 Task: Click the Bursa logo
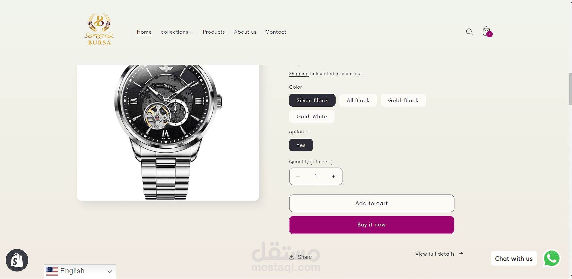99,29
